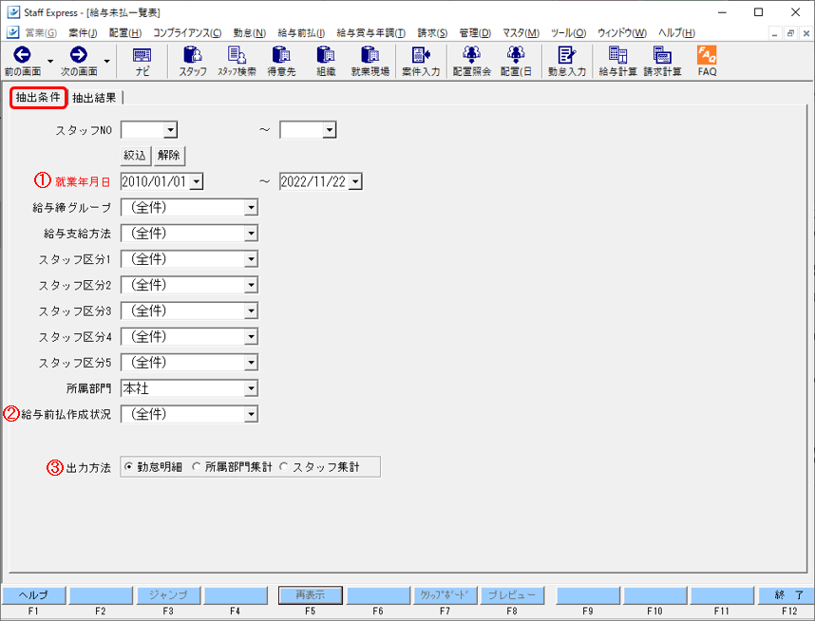The width and height of the screenshot is (815, 621).
Task: Switch to the 抽出結果 tab
Action: click(x=95, y=98)
